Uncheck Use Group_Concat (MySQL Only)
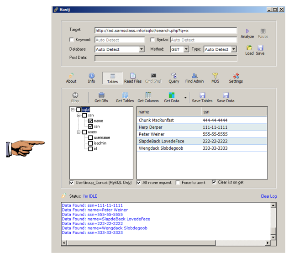The height and width of the screenshot is (258, 289). (x=72, y=183)
